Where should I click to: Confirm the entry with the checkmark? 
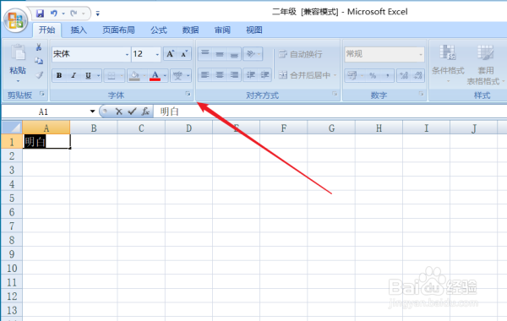tap(132, 112)
